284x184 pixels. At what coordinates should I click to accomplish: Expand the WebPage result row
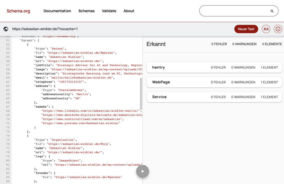(x=214, y=82)
